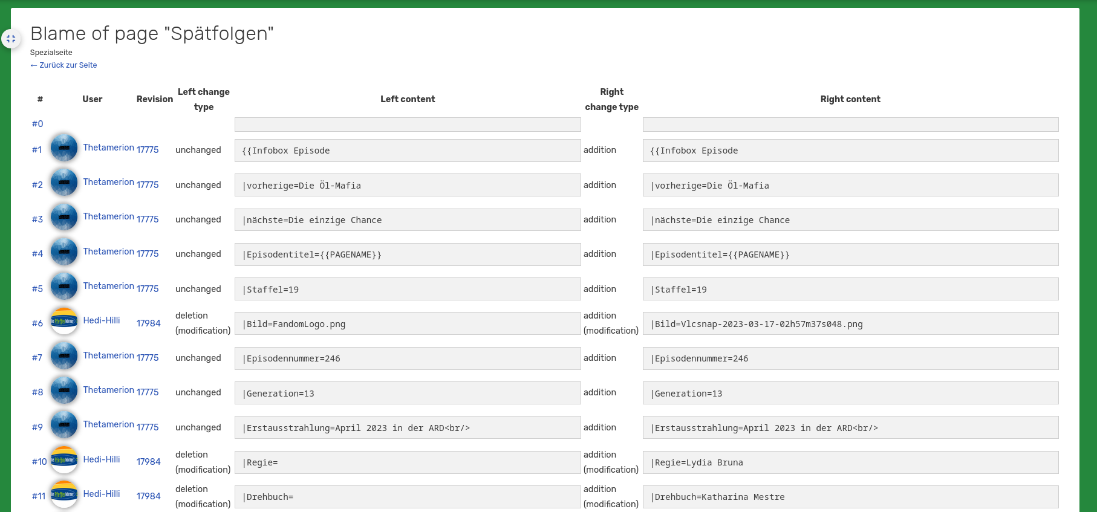
Task: Click the 'Left content' column header
Action: 408,99
